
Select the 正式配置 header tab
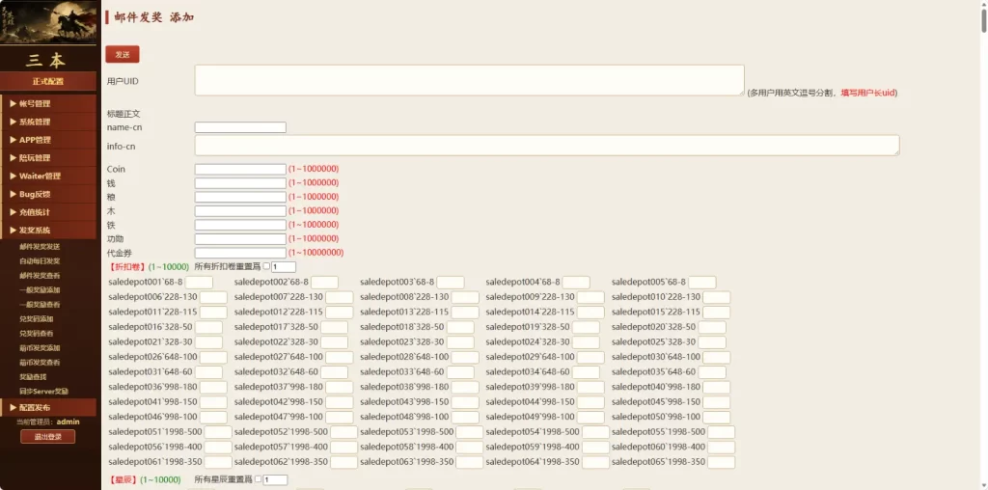tap(48, 81)
